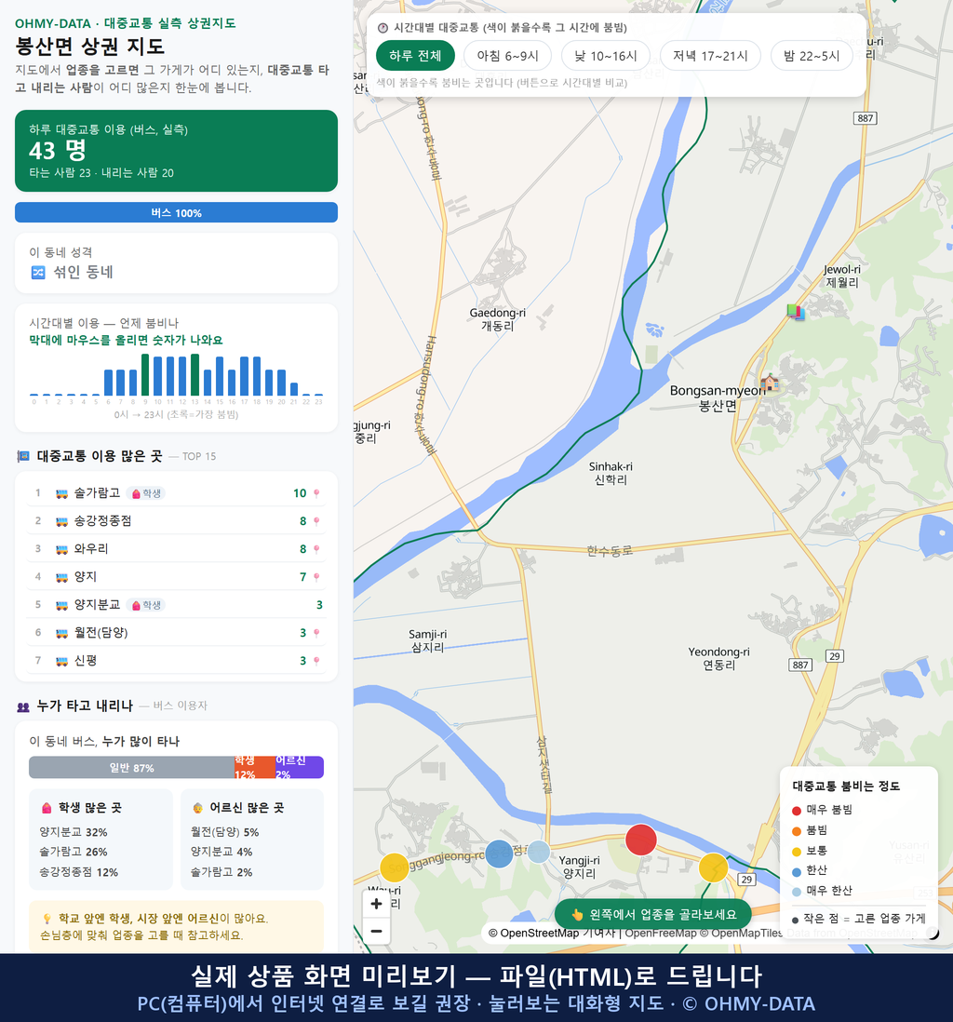This screenshot has width=953, height=1022.
Task: Click the yellow 보통 legend dot
Action: [797, 852]
